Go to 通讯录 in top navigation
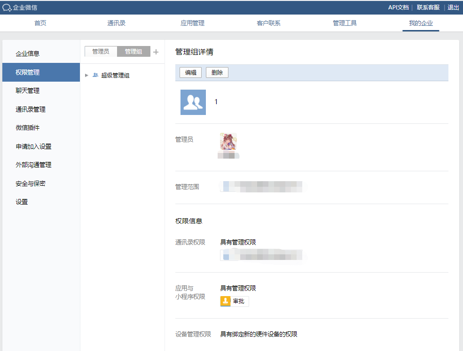The image size is (463, 351). tap(116, 23)
